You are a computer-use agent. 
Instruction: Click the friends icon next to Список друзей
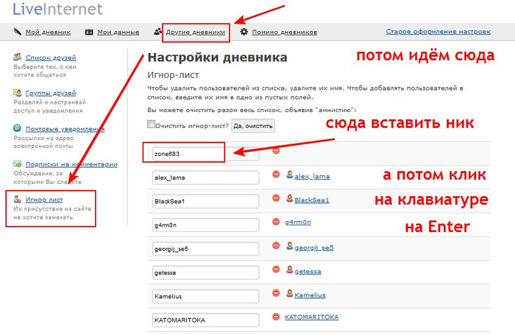pos(18,57)
